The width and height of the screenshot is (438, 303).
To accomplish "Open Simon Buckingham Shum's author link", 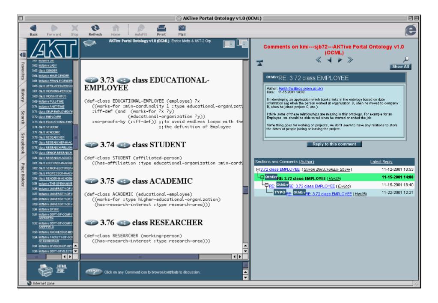I will tap(327, 169).
